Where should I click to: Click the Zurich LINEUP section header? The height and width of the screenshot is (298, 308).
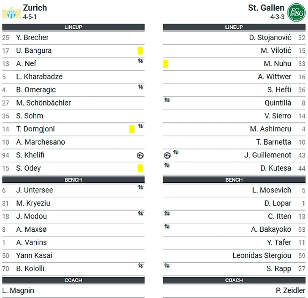coord(73,27)
